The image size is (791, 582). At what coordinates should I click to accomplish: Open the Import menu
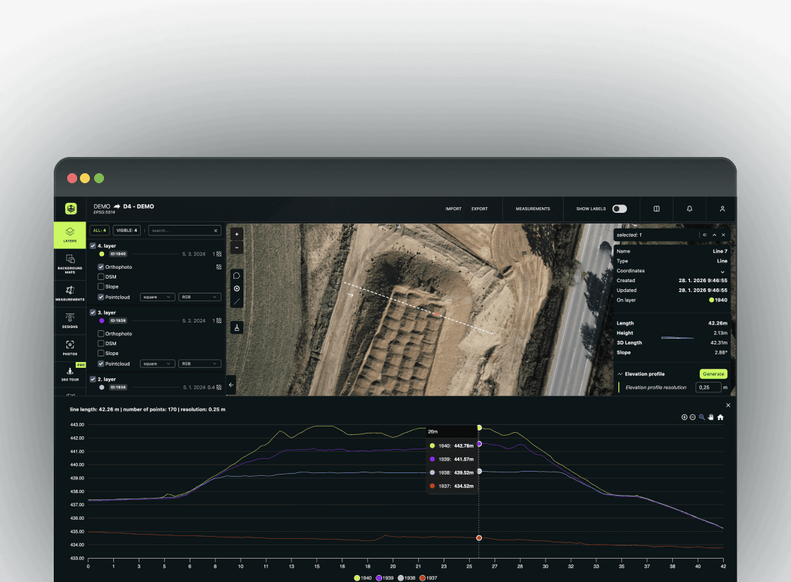454,209
